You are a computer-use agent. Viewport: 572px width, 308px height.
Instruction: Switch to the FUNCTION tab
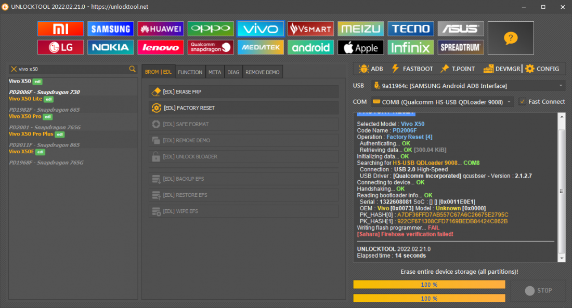(x=190, y=72)
